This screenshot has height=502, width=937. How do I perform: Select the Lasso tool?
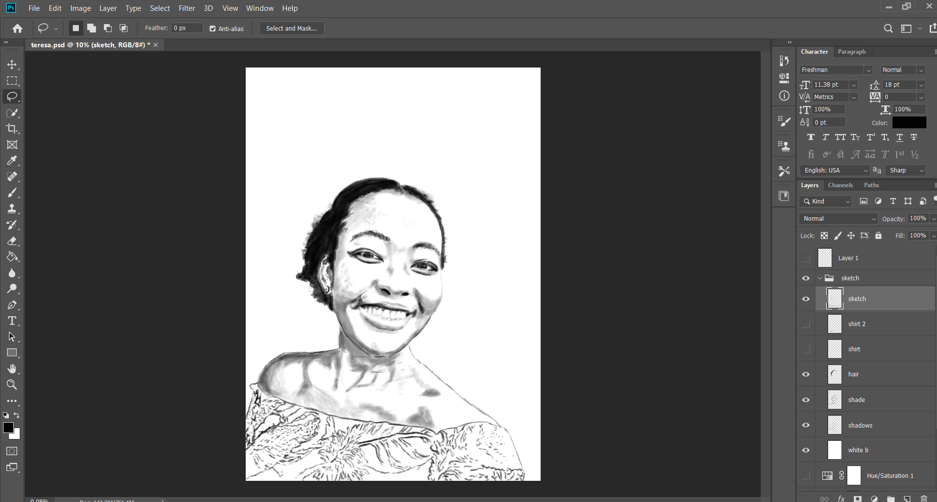pos(12,97)
